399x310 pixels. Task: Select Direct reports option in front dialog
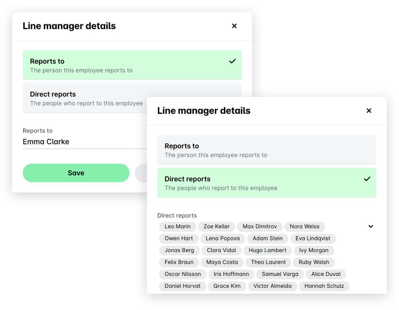267,183
